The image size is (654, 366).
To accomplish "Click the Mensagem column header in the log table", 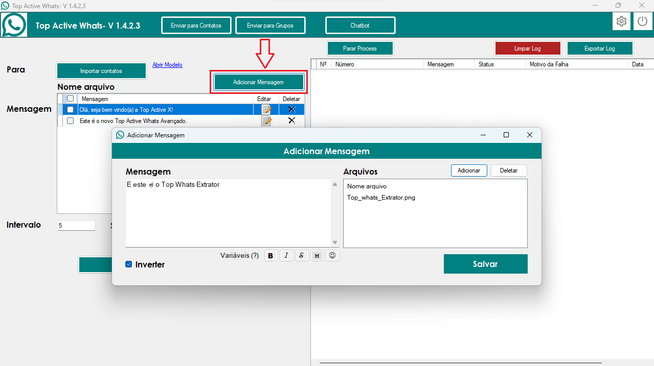I will 449,64.
